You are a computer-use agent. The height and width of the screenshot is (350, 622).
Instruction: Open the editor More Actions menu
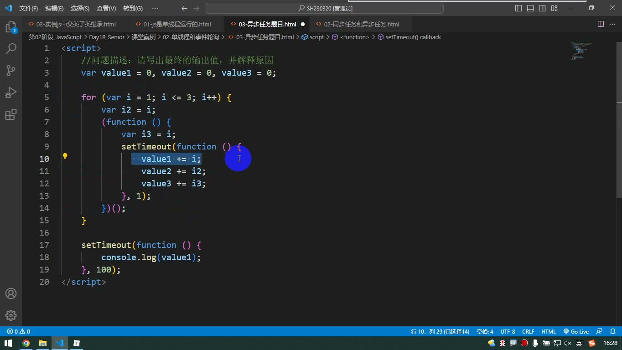coord(612,24)
